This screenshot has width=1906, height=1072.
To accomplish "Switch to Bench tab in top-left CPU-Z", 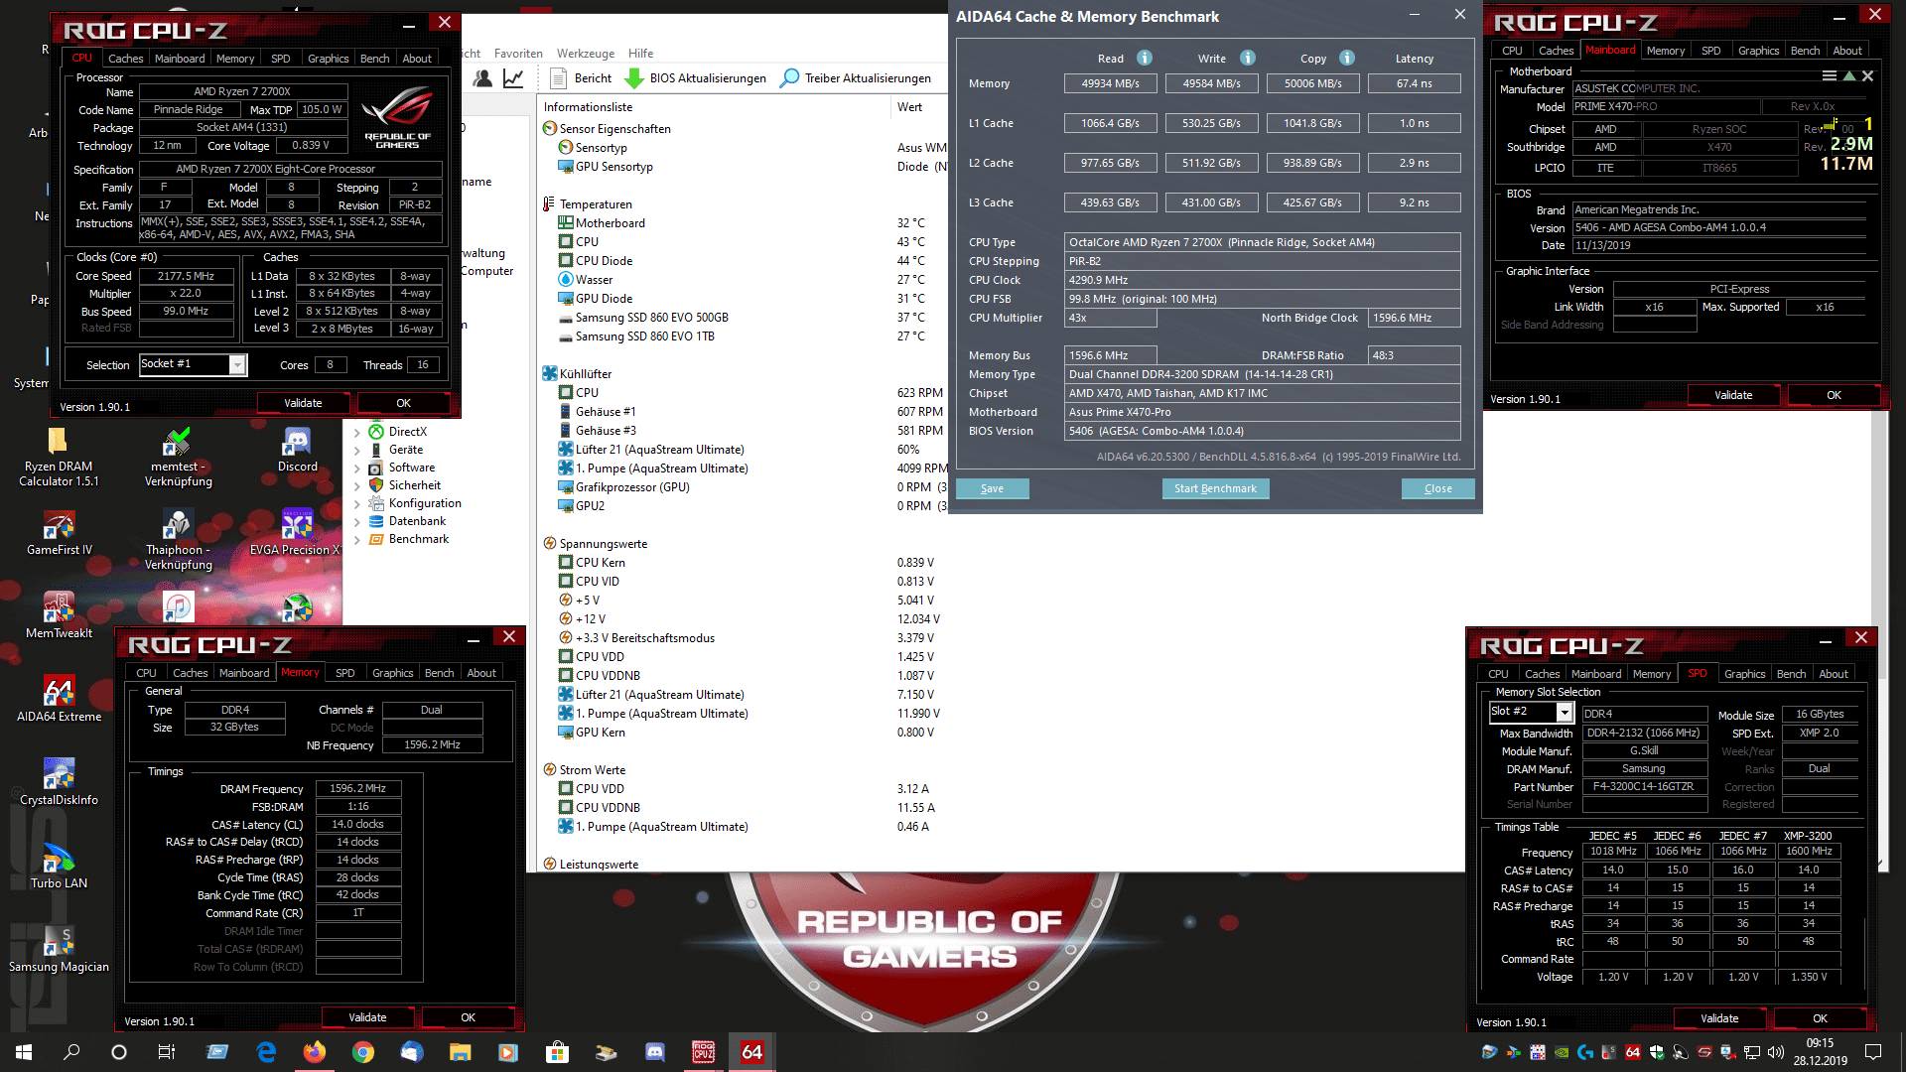I will coord(374,59).
